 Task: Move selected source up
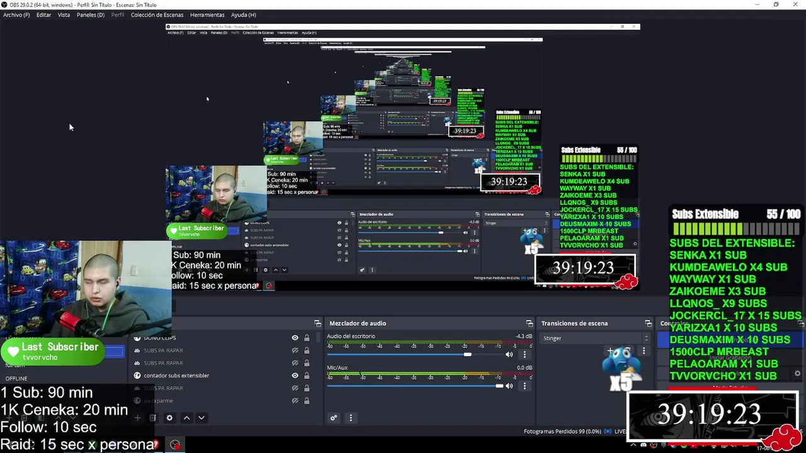coord(186,418)
